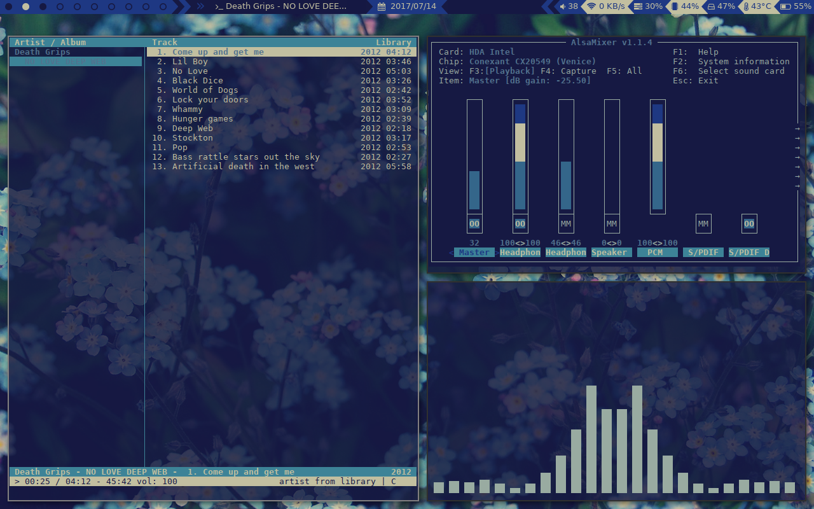Click the CPU chip usage icon
814x509 pixels.
tap(675, 6)
